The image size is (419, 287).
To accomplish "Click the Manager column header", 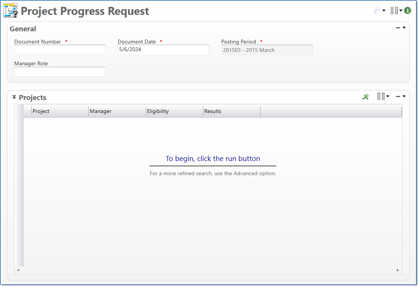I will (x=117, y=111).
